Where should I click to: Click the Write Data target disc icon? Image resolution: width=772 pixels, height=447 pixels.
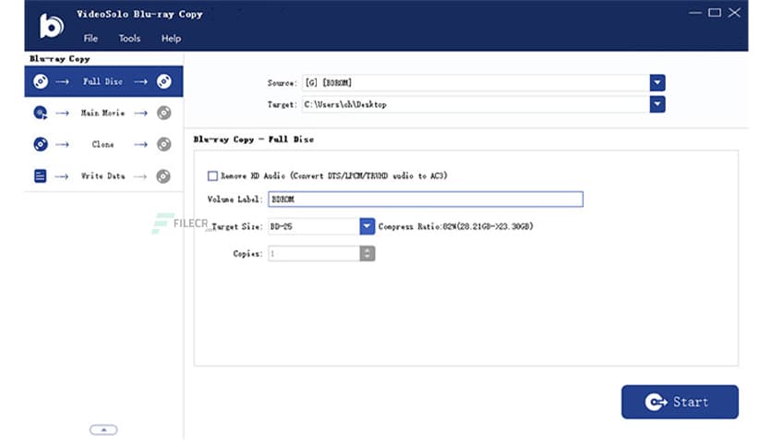coord(163,175)
